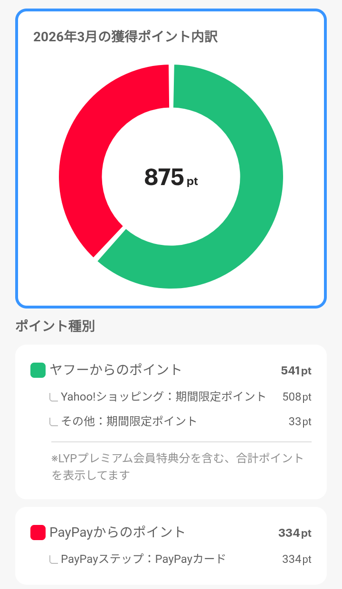Click the branch icon beside PayPayステップ
The width and height of the screenshot is (342, 589).
point(54,560)
